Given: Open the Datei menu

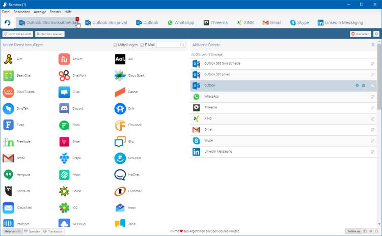Looking at the screenshot, I should 6,12.
